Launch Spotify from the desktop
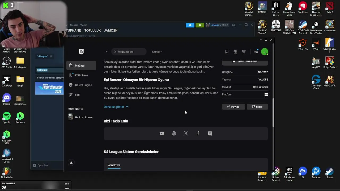The height and width of the screenshot is (191, 340). (x=7, y=118)
